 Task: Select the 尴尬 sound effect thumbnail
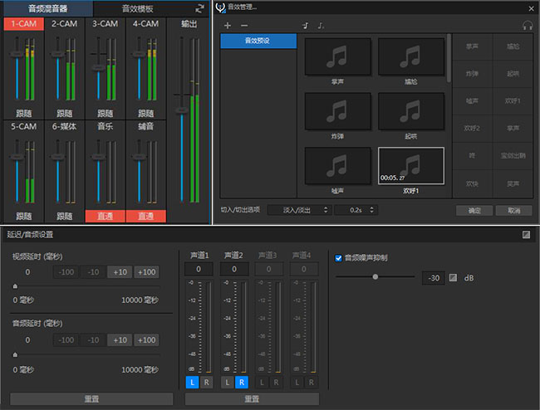tap(411, 56)
